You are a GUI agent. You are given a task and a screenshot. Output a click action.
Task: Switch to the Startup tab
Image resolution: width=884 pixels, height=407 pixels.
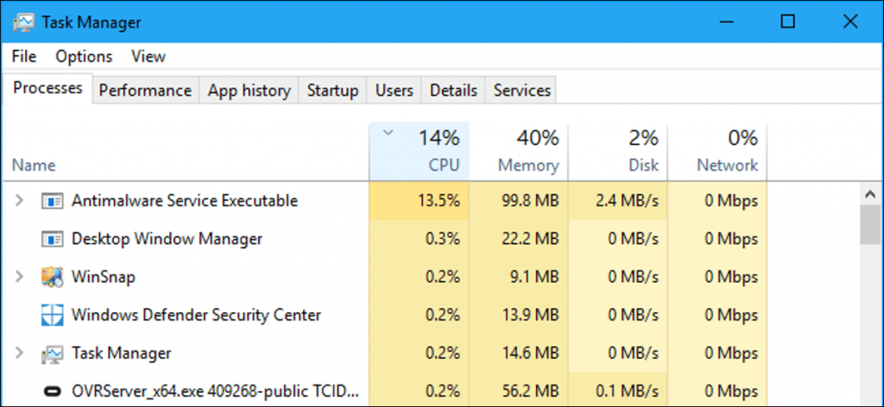pyautogui.click(x=332, y=91)
